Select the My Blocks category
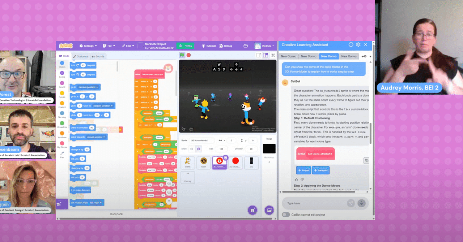The image size is (463, 242). click(62, 145)
